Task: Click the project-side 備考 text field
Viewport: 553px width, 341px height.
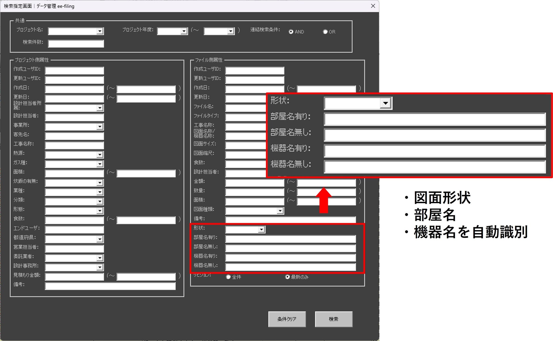Action: pyautogui.click(x=110, y=286)
